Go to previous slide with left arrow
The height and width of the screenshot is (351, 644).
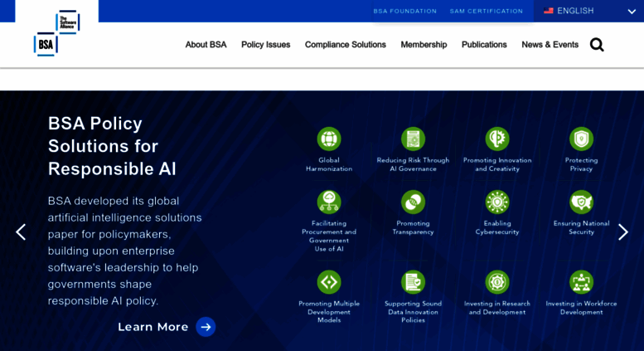[x=21, y=232]
